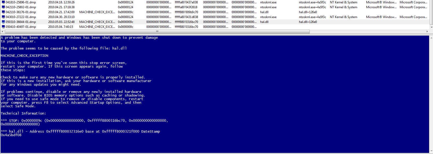433x154 pixels.
Task: Click bug check code 0x0000009c in the 050410-40497-01.dmp row
Action: pyautogui.click(x=126, y=27)
